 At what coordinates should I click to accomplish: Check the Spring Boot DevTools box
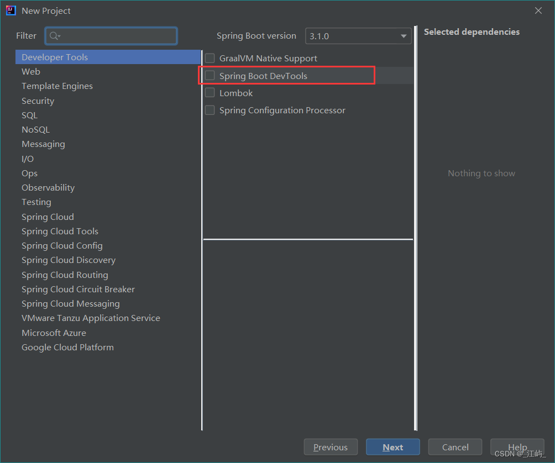click(210, 75)
